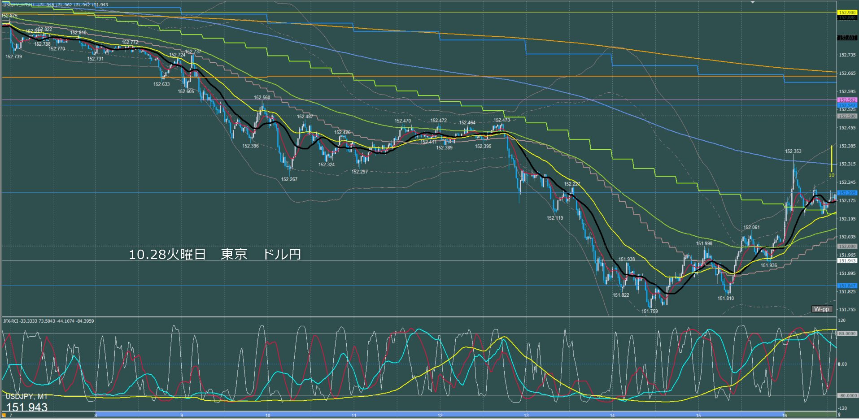Click the 152.353 swing high label
Viewport: 859px width, 420px height.
(793, 152)
